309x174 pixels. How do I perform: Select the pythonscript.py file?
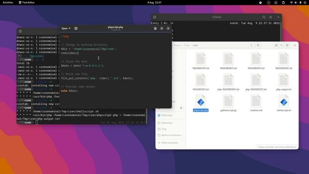coord(228,103)
